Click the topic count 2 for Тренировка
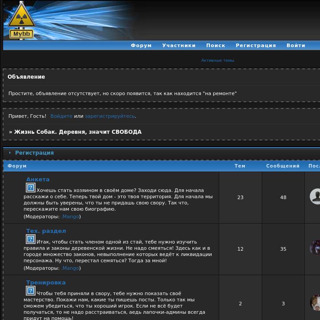 [x=240, y=304]
